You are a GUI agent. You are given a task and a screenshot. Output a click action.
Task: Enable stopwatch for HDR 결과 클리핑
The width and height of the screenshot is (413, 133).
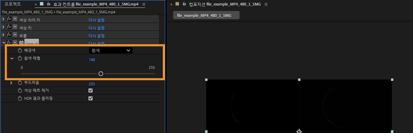20,98
